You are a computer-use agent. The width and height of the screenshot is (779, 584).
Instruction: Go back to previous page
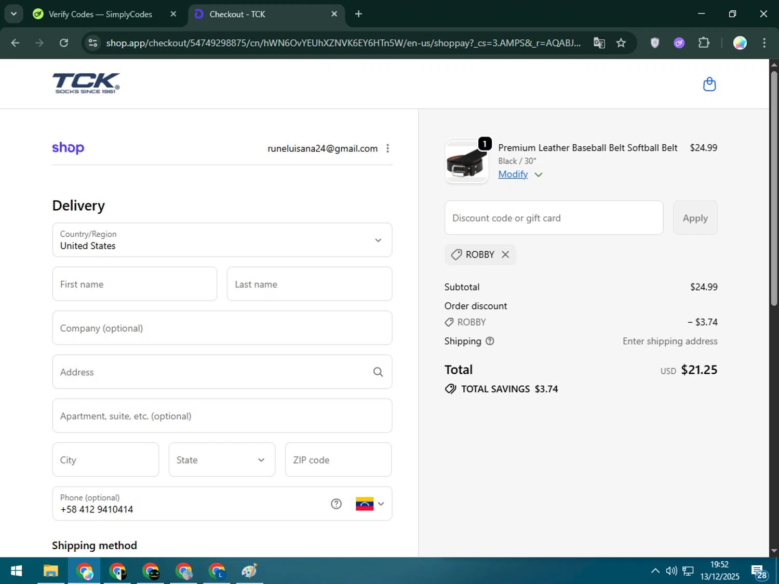tap(15, 43)
